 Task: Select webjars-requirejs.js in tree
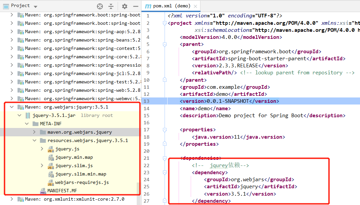[x=82, y=182]
